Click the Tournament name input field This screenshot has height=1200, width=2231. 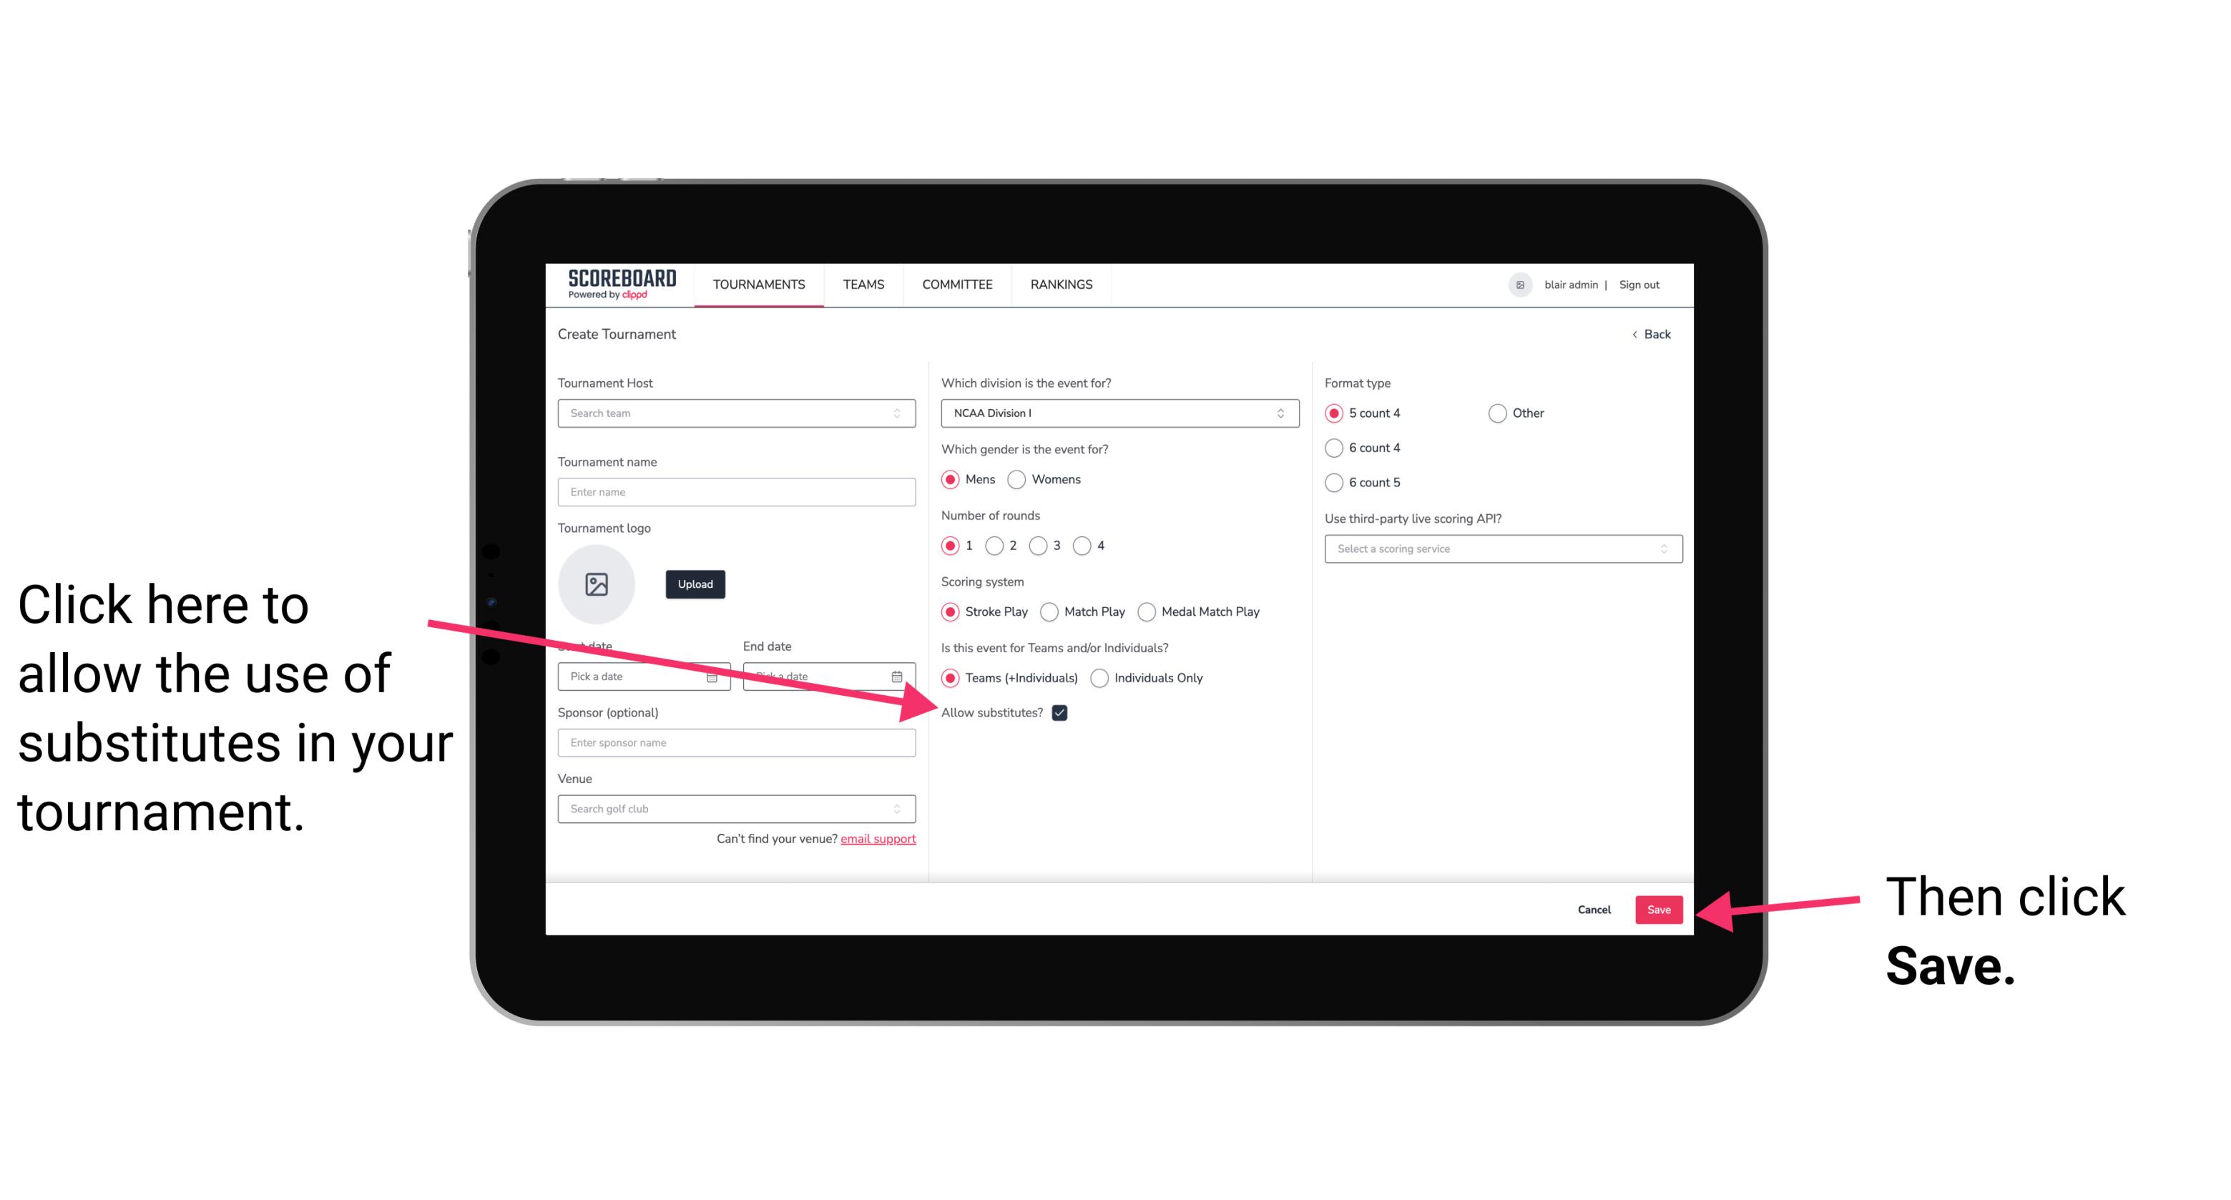(737, 492)
